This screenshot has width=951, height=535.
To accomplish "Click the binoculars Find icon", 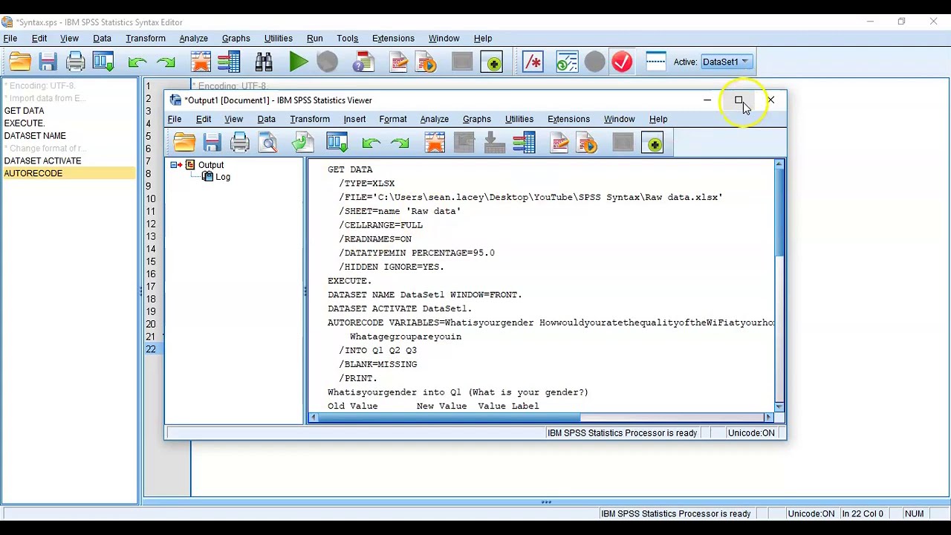I will click(x=264, y=62).
